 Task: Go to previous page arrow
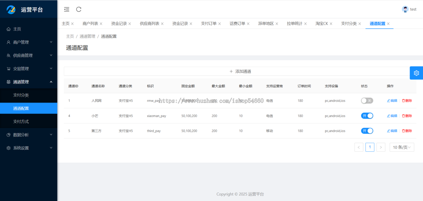(358, 147)
